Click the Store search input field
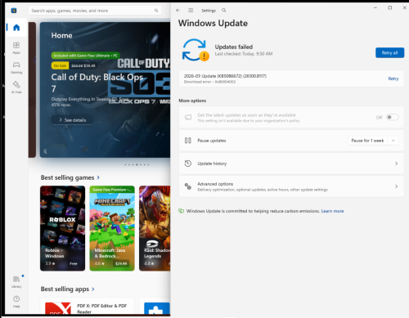 coord(95,11)
